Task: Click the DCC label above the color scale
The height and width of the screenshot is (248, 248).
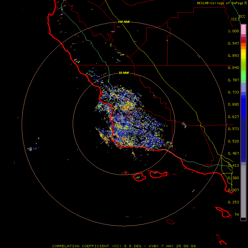Action: (x=242, y=17)
